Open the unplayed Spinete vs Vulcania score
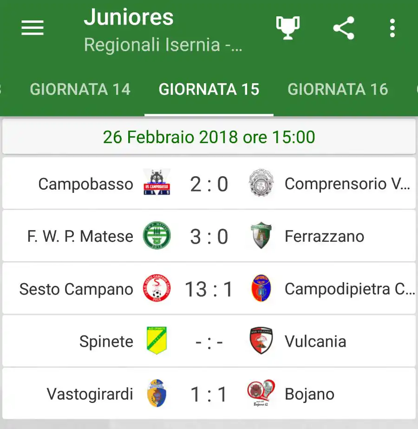This screenshot has width=418, height=429. tap(209, 342)
